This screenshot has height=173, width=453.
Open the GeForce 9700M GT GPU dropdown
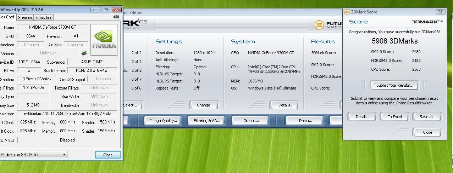tap(33, 155)
